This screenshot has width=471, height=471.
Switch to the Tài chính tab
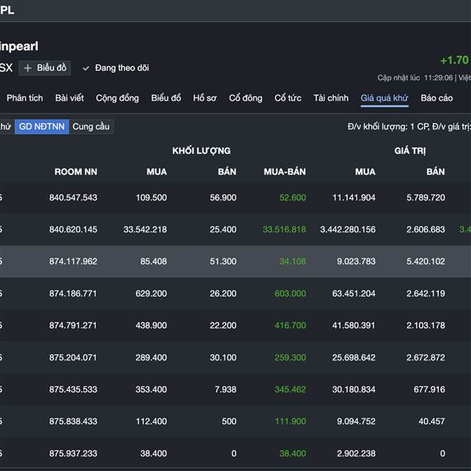330,98
